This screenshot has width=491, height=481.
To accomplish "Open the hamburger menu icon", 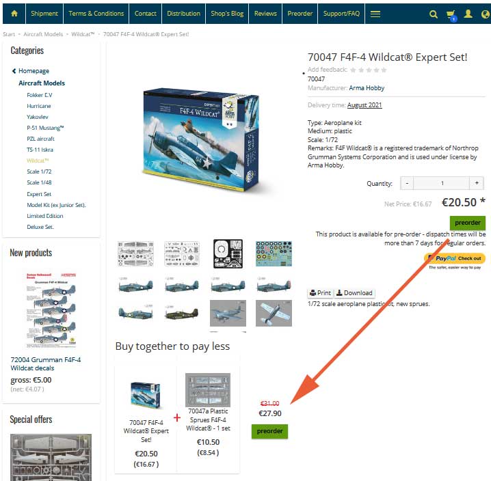I will tap(375, 14).
